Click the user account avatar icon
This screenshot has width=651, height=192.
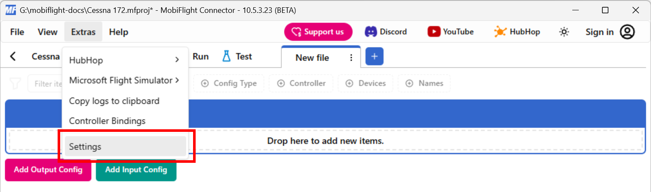pos(627,32)
